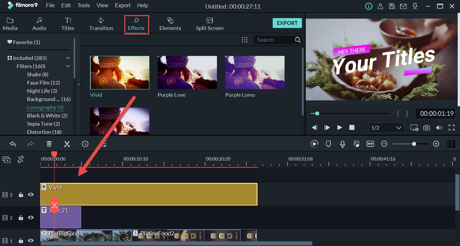
Task: Add a marker with the marker icon
Action: point(328,144)
